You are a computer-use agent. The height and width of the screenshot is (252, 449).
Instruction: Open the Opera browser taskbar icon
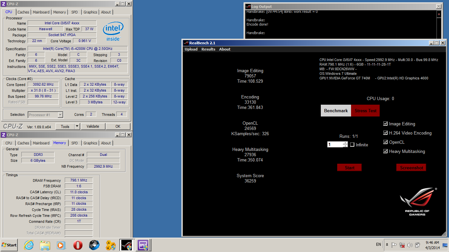[78, 245]
